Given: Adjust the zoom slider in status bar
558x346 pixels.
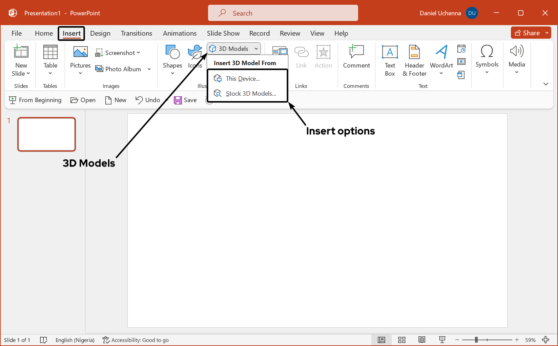Looking at the screenshot, I should point(476,340).
